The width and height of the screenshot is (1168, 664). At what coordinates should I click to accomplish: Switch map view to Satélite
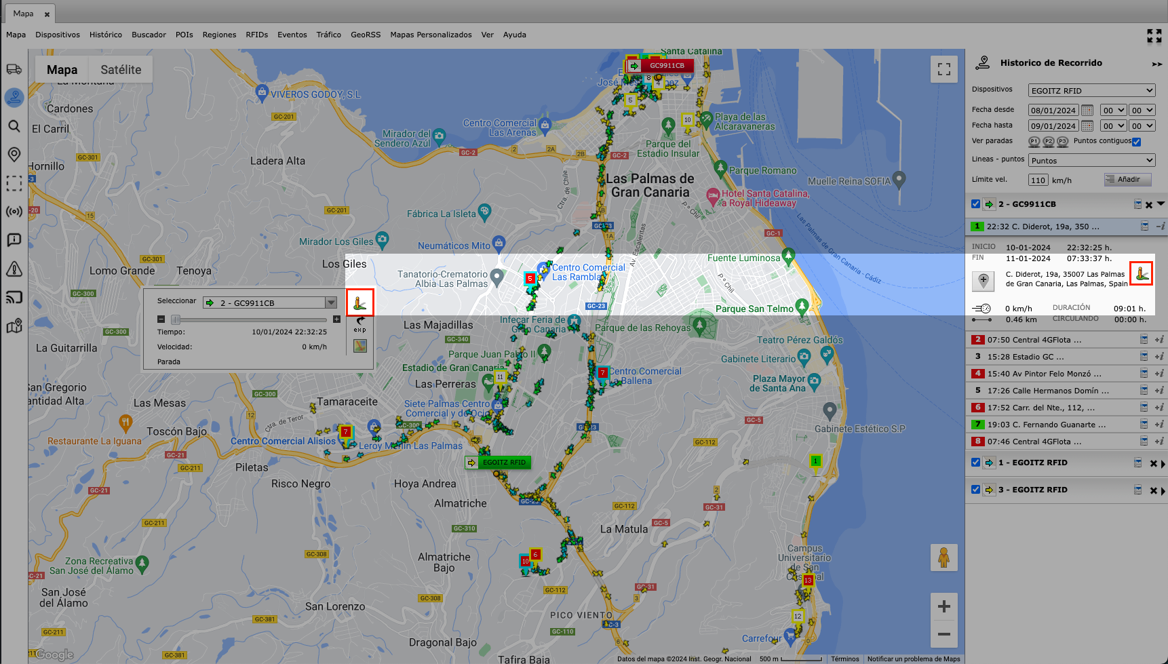[x=121, y=69]
